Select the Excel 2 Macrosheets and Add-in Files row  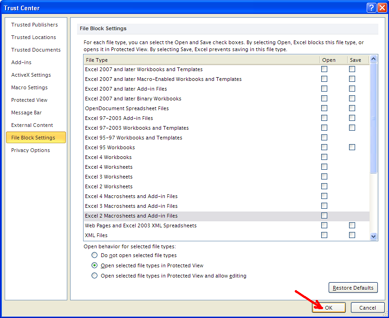click(227, 216)
